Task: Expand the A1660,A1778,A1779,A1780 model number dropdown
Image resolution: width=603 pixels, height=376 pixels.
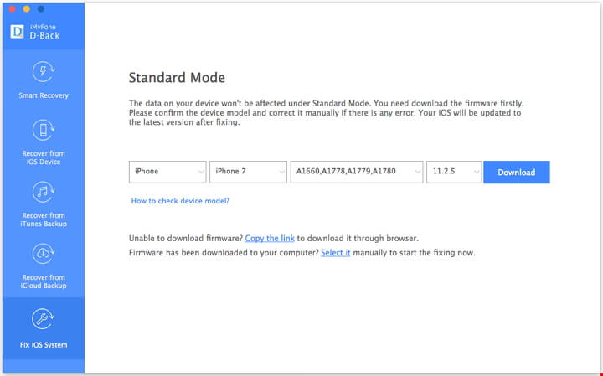Action: 357,172
